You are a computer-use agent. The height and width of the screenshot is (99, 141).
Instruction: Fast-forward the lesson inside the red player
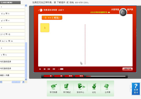tap(49, 69)
